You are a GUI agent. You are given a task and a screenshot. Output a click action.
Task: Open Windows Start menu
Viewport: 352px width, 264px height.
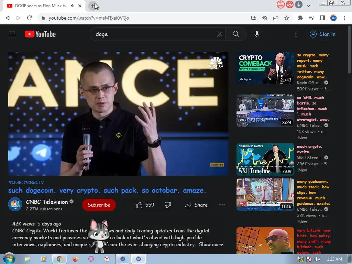[x=9, y=259]
